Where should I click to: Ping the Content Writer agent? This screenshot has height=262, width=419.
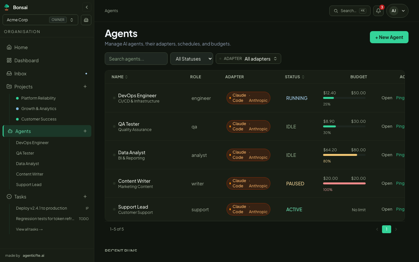coord(400,183)
